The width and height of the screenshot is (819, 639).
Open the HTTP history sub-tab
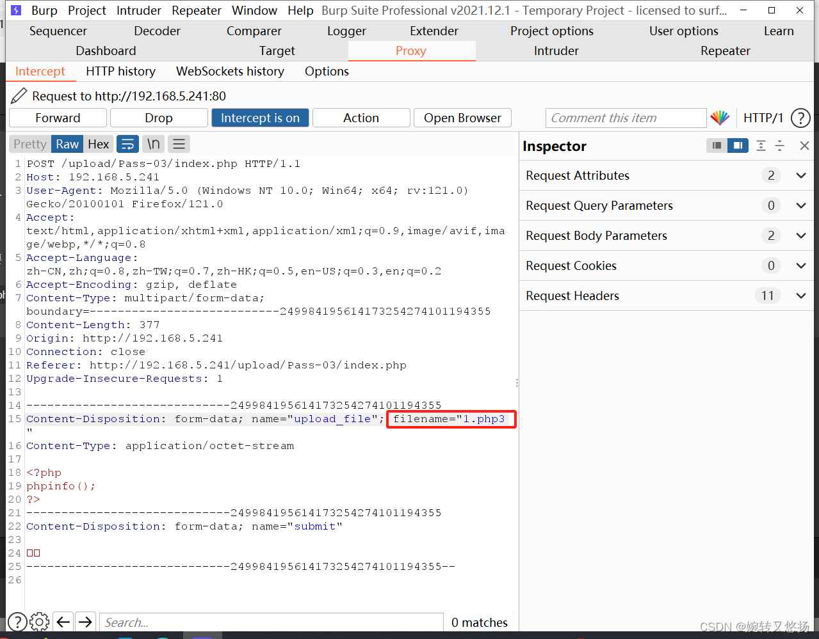coord(121,71)
